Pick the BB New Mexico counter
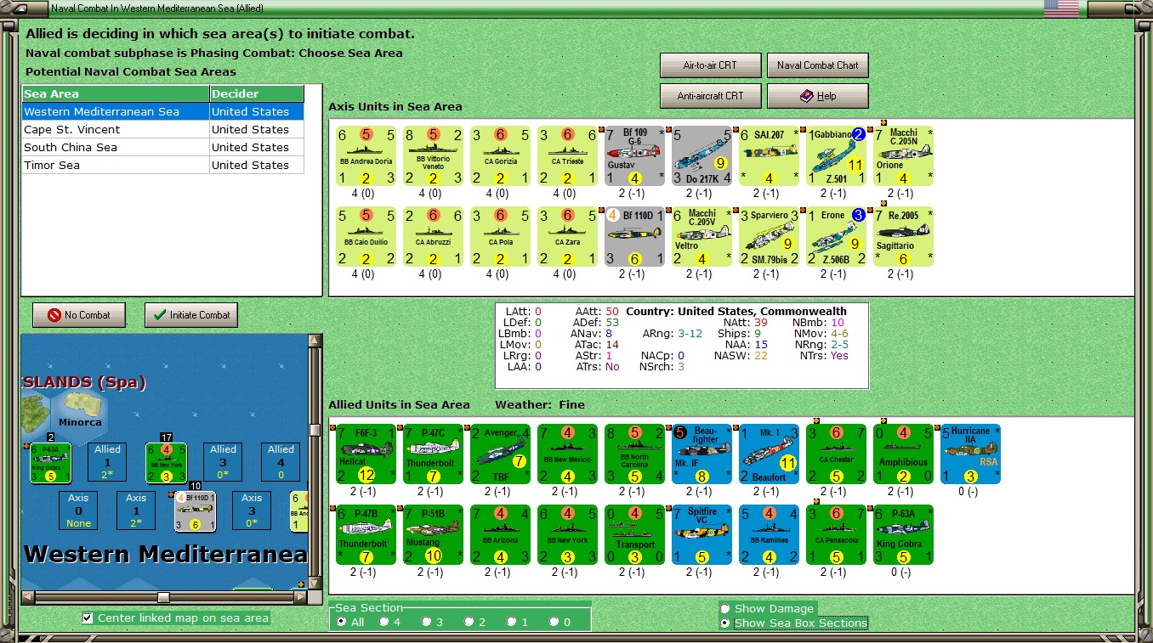Image resolution: width=1153 pixels, height=643 pixels. pyautogui.click(x=567, y=454)
